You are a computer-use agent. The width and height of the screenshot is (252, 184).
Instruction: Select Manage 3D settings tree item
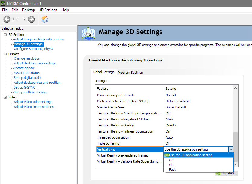click(28, 44)
